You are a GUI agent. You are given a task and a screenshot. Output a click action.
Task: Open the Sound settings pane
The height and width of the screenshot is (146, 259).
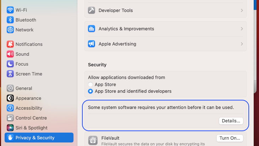click(39, 54)
